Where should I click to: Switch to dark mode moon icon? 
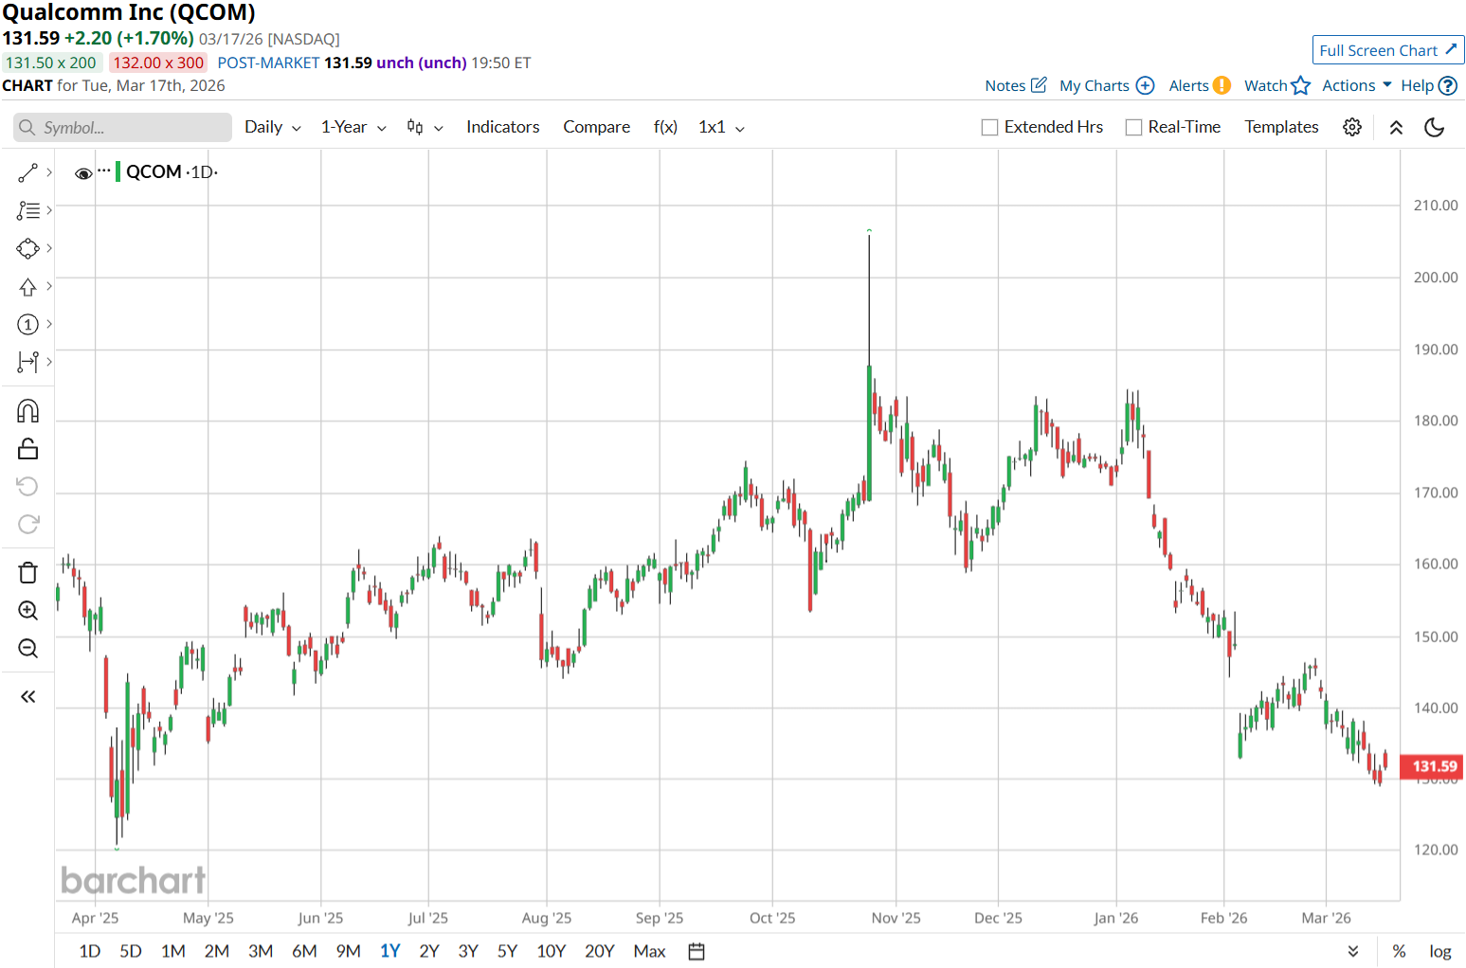[1434, 127]
